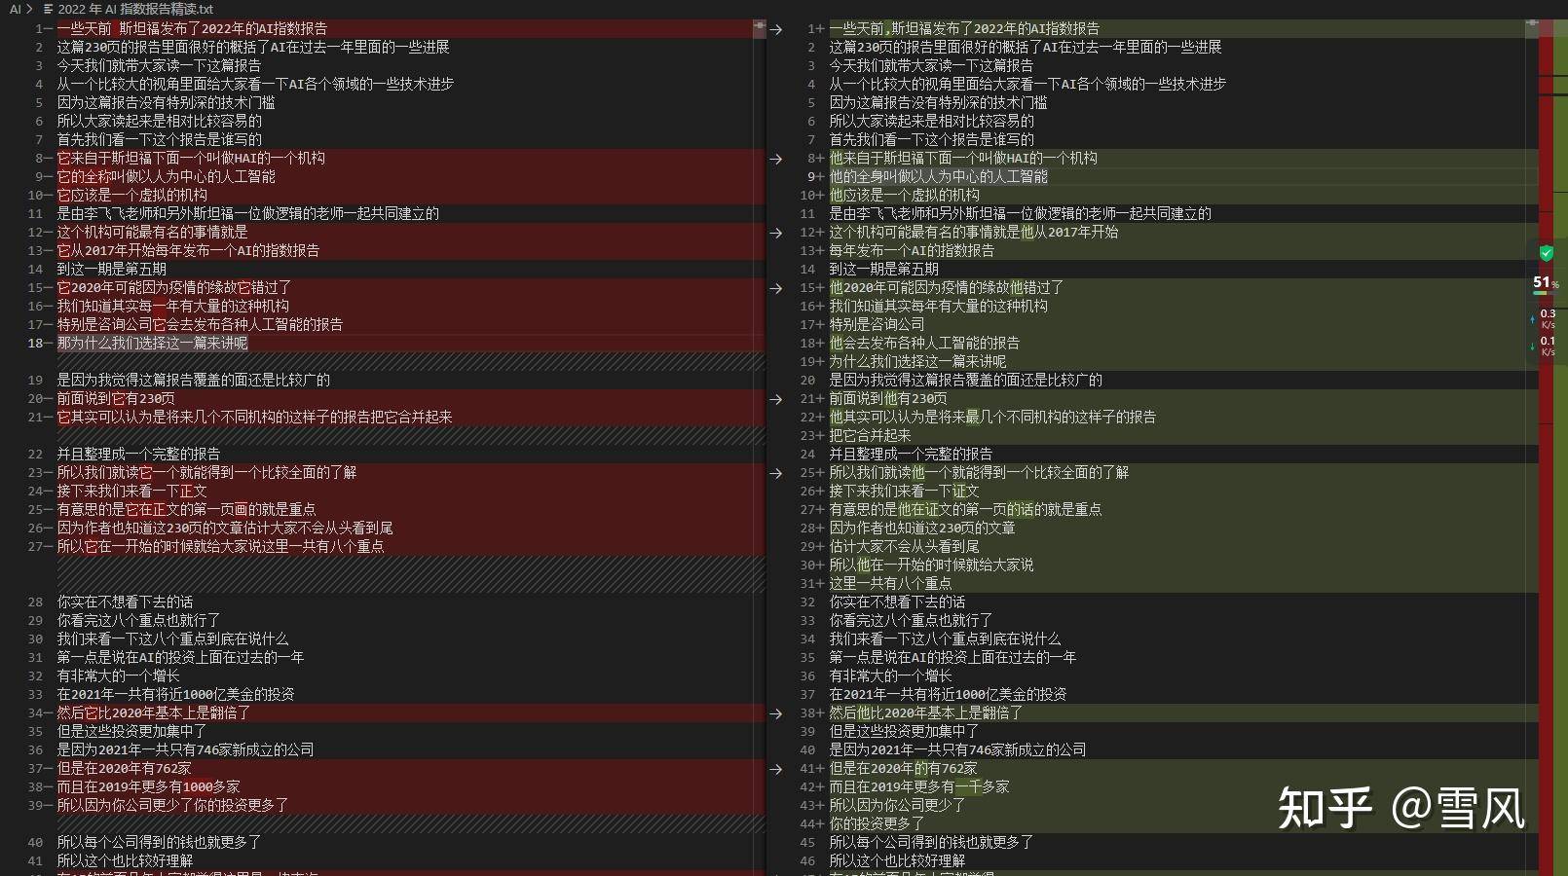Click line number 19 in the left pane gutter

tap(35, 381)
